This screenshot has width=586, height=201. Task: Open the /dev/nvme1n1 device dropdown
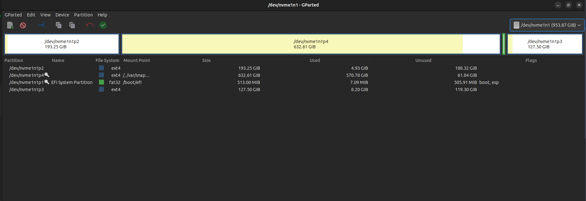tap(547, 25)
